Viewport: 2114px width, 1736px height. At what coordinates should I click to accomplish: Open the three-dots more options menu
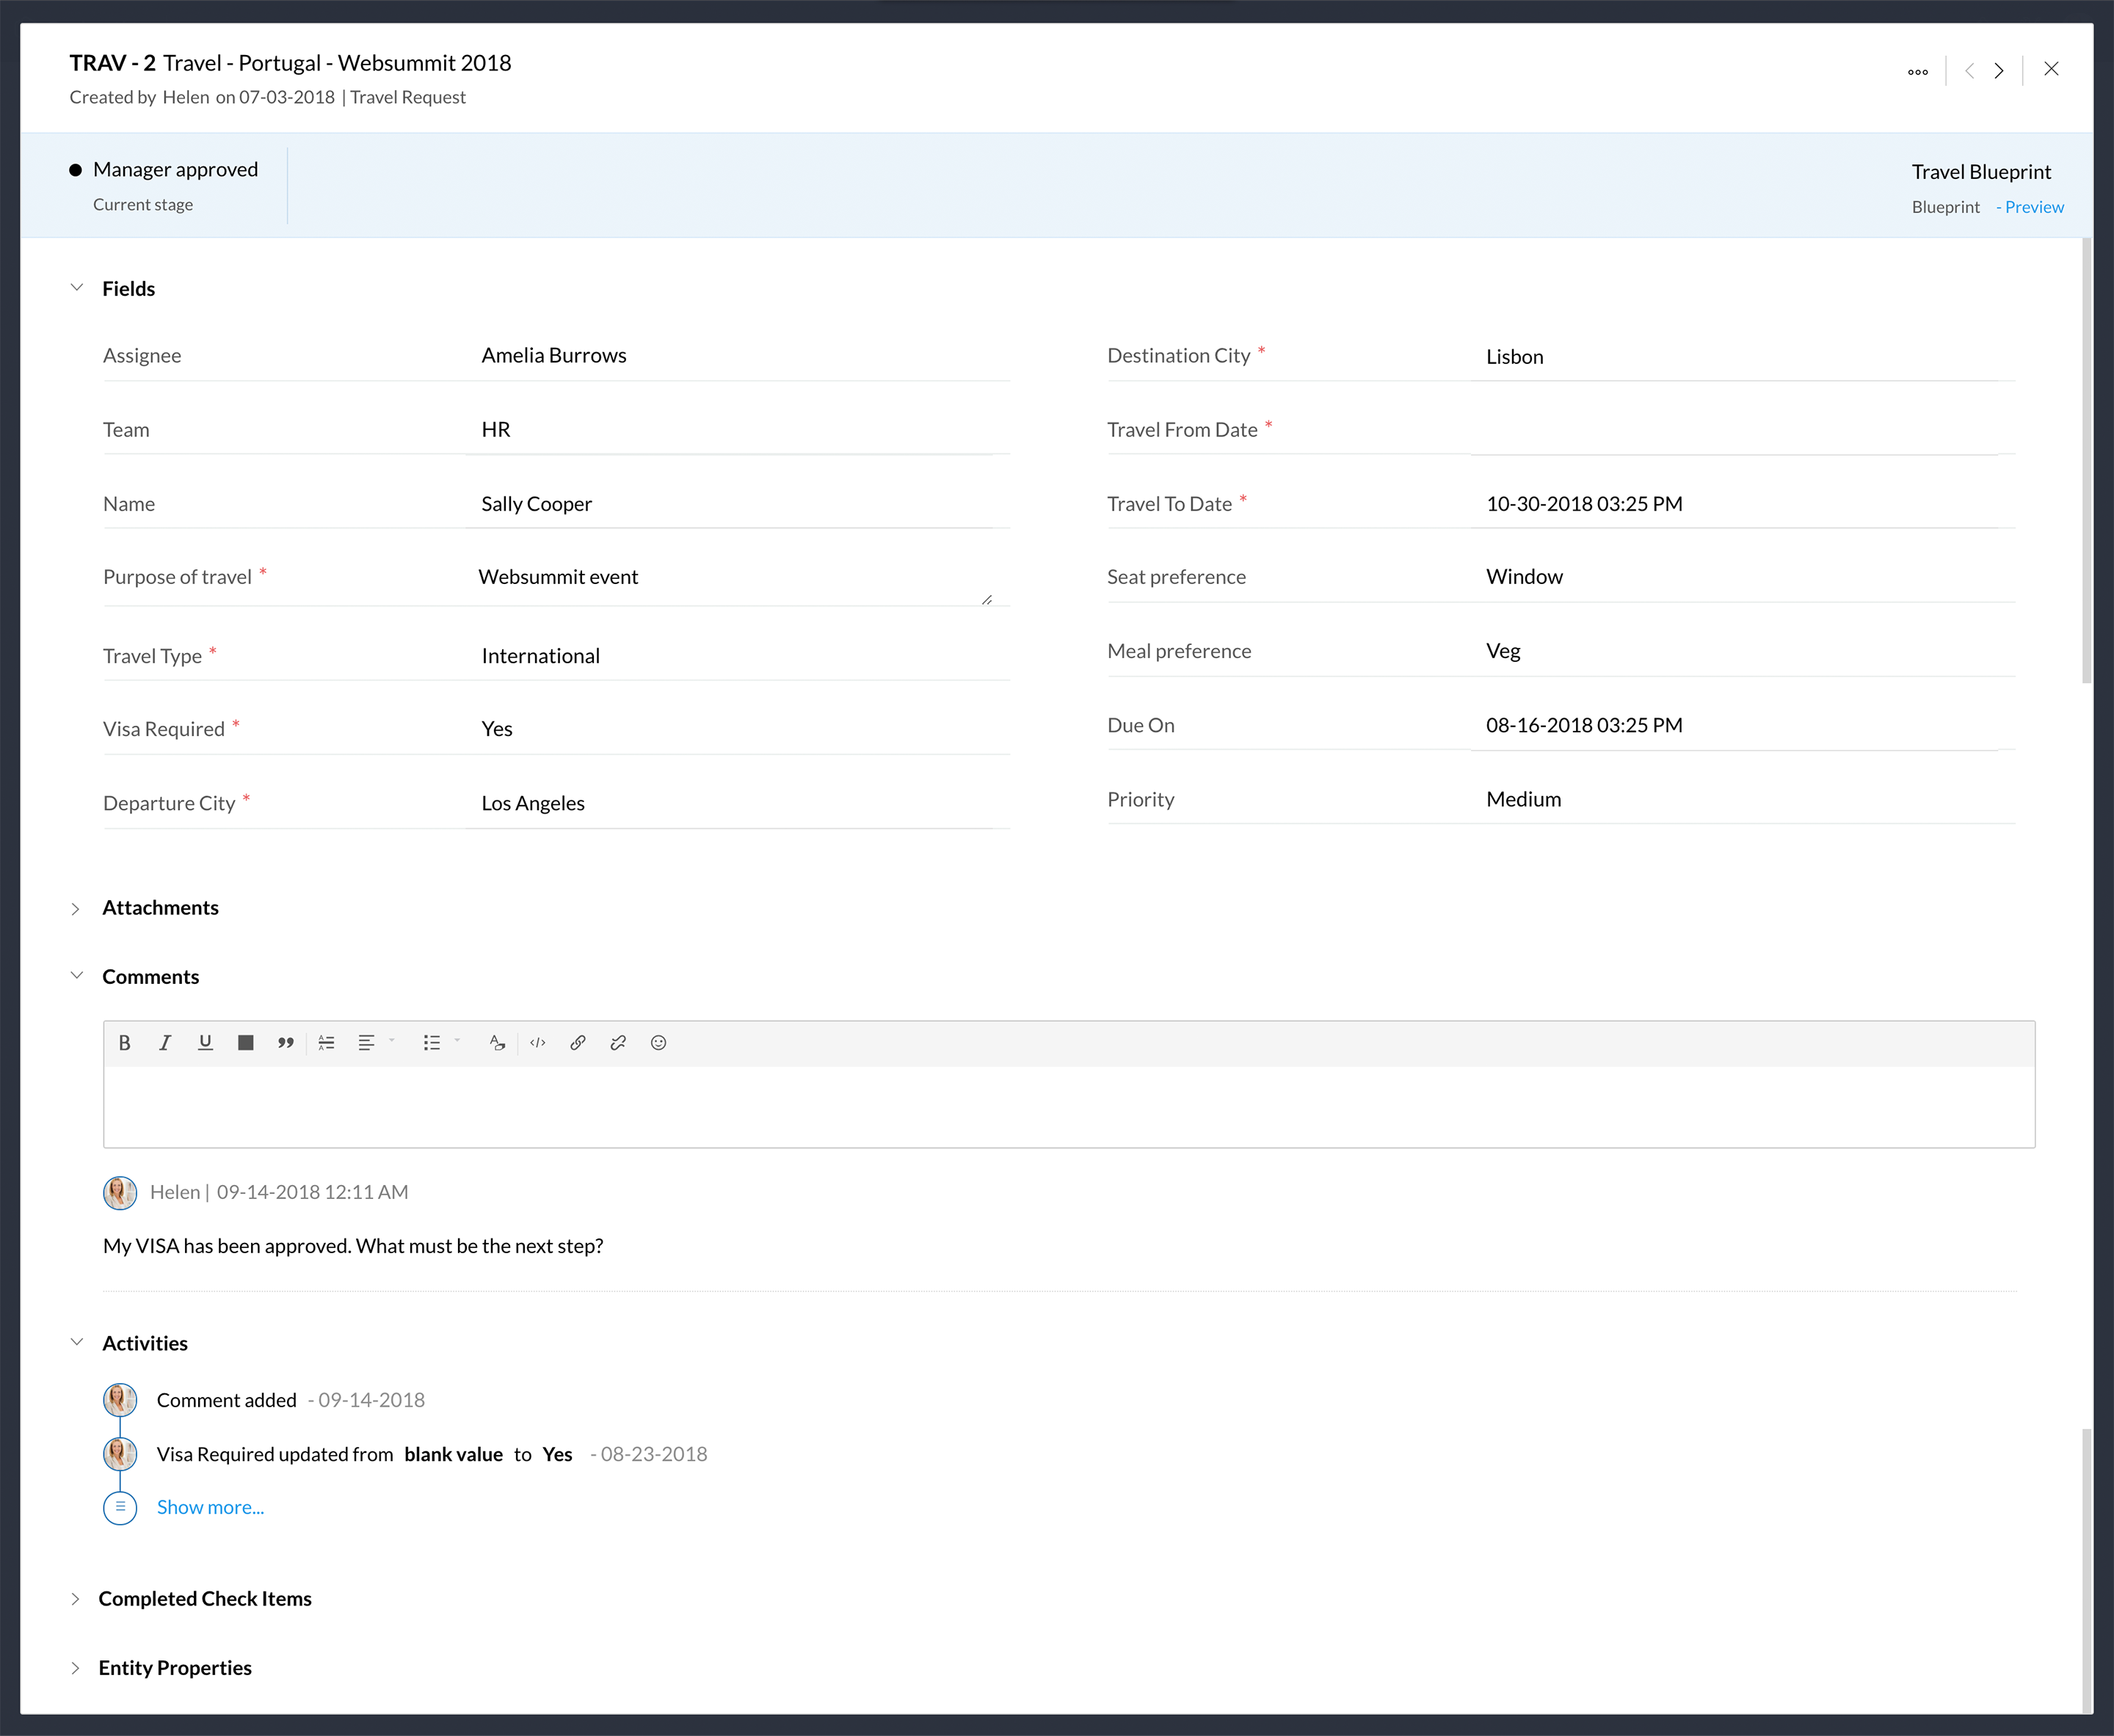[1917, 71]
